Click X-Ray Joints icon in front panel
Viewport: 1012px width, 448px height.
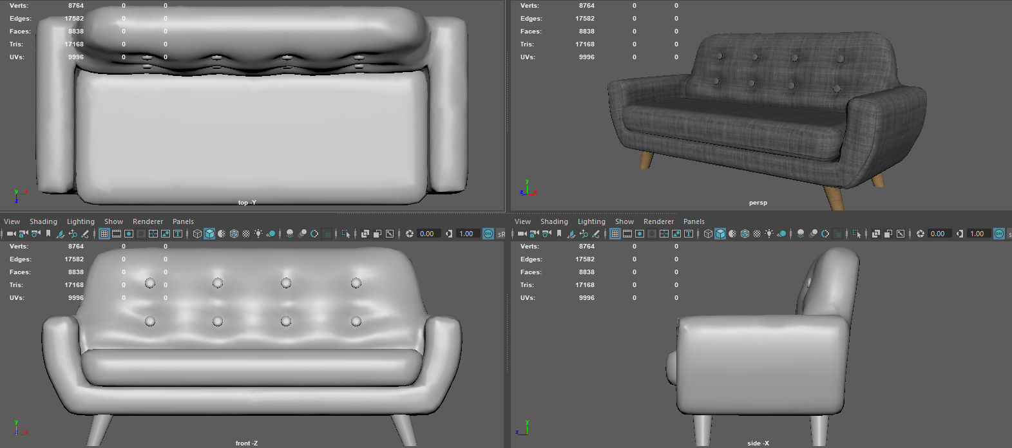pos(390,234)
